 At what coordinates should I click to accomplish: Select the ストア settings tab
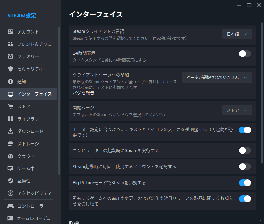click(29, 106)
